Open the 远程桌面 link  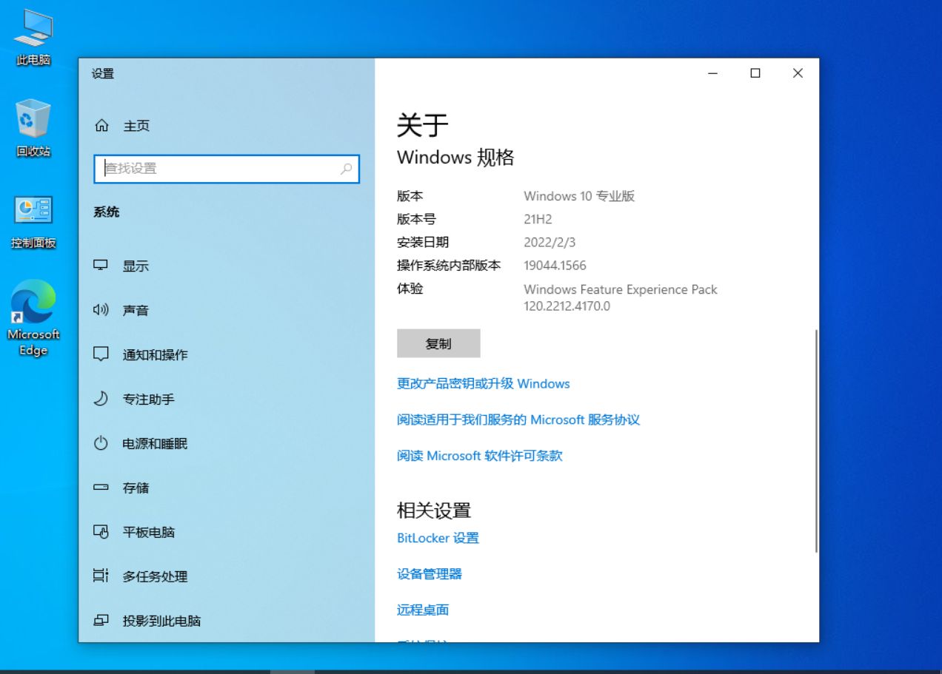423,610
